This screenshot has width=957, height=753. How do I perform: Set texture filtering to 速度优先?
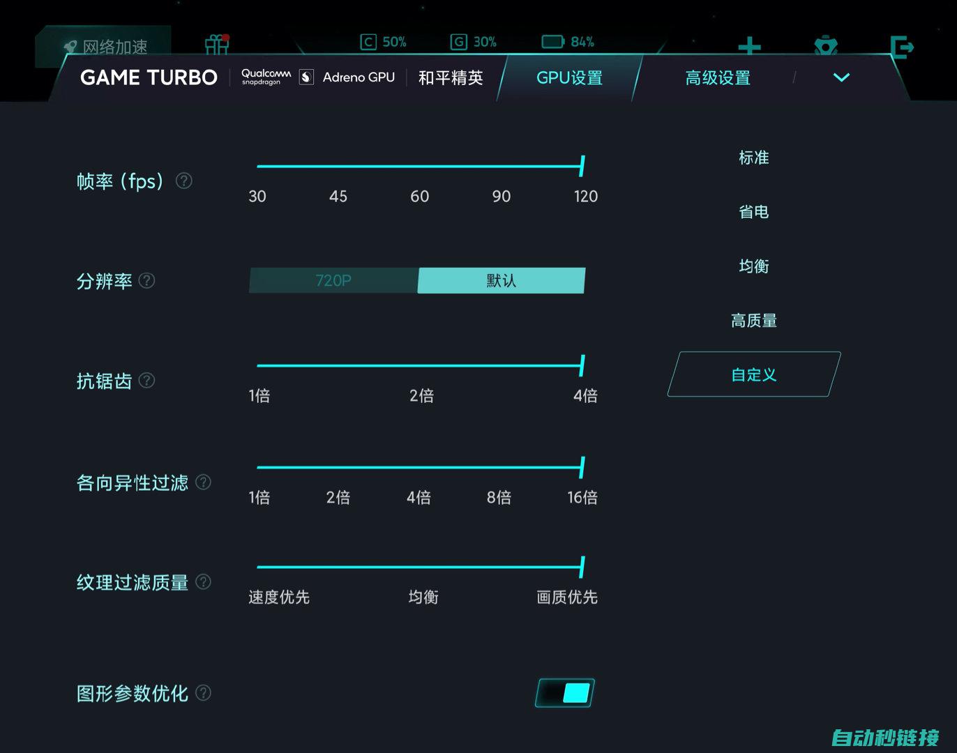tap(279, 598)
